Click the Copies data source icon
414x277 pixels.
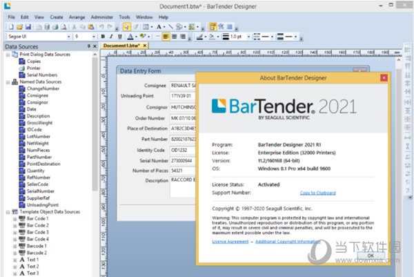coord(22,61)
